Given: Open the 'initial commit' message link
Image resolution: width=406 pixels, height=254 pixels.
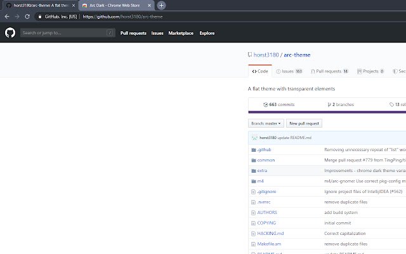Looking at the screenshot, I should coord(337,223).
